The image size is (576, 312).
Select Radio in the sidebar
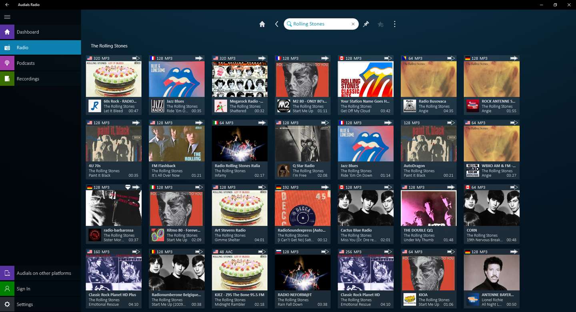coord(40,48)
